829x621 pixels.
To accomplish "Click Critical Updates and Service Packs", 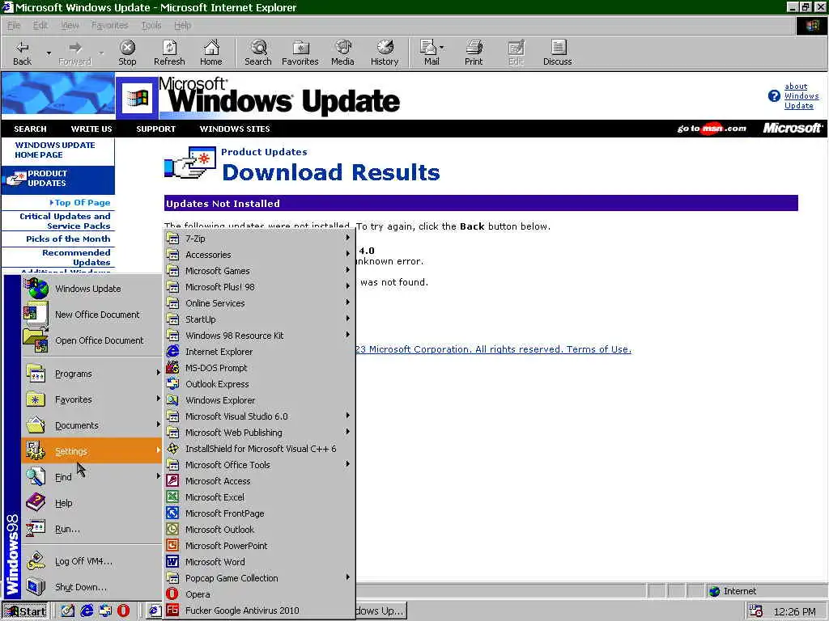I will 65,222.
